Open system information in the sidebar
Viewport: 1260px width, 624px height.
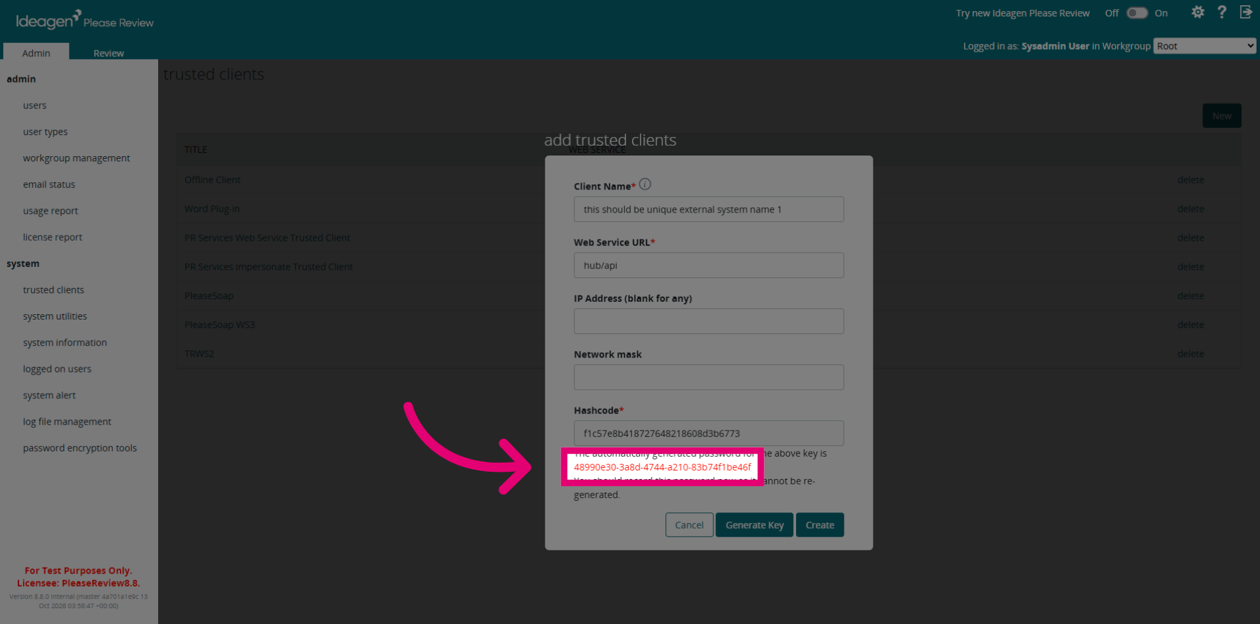pyautogui.click(x=65, y=343)
